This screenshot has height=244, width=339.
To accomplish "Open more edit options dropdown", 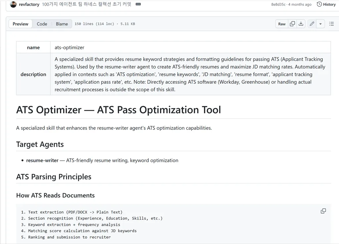I will (320, 24).
